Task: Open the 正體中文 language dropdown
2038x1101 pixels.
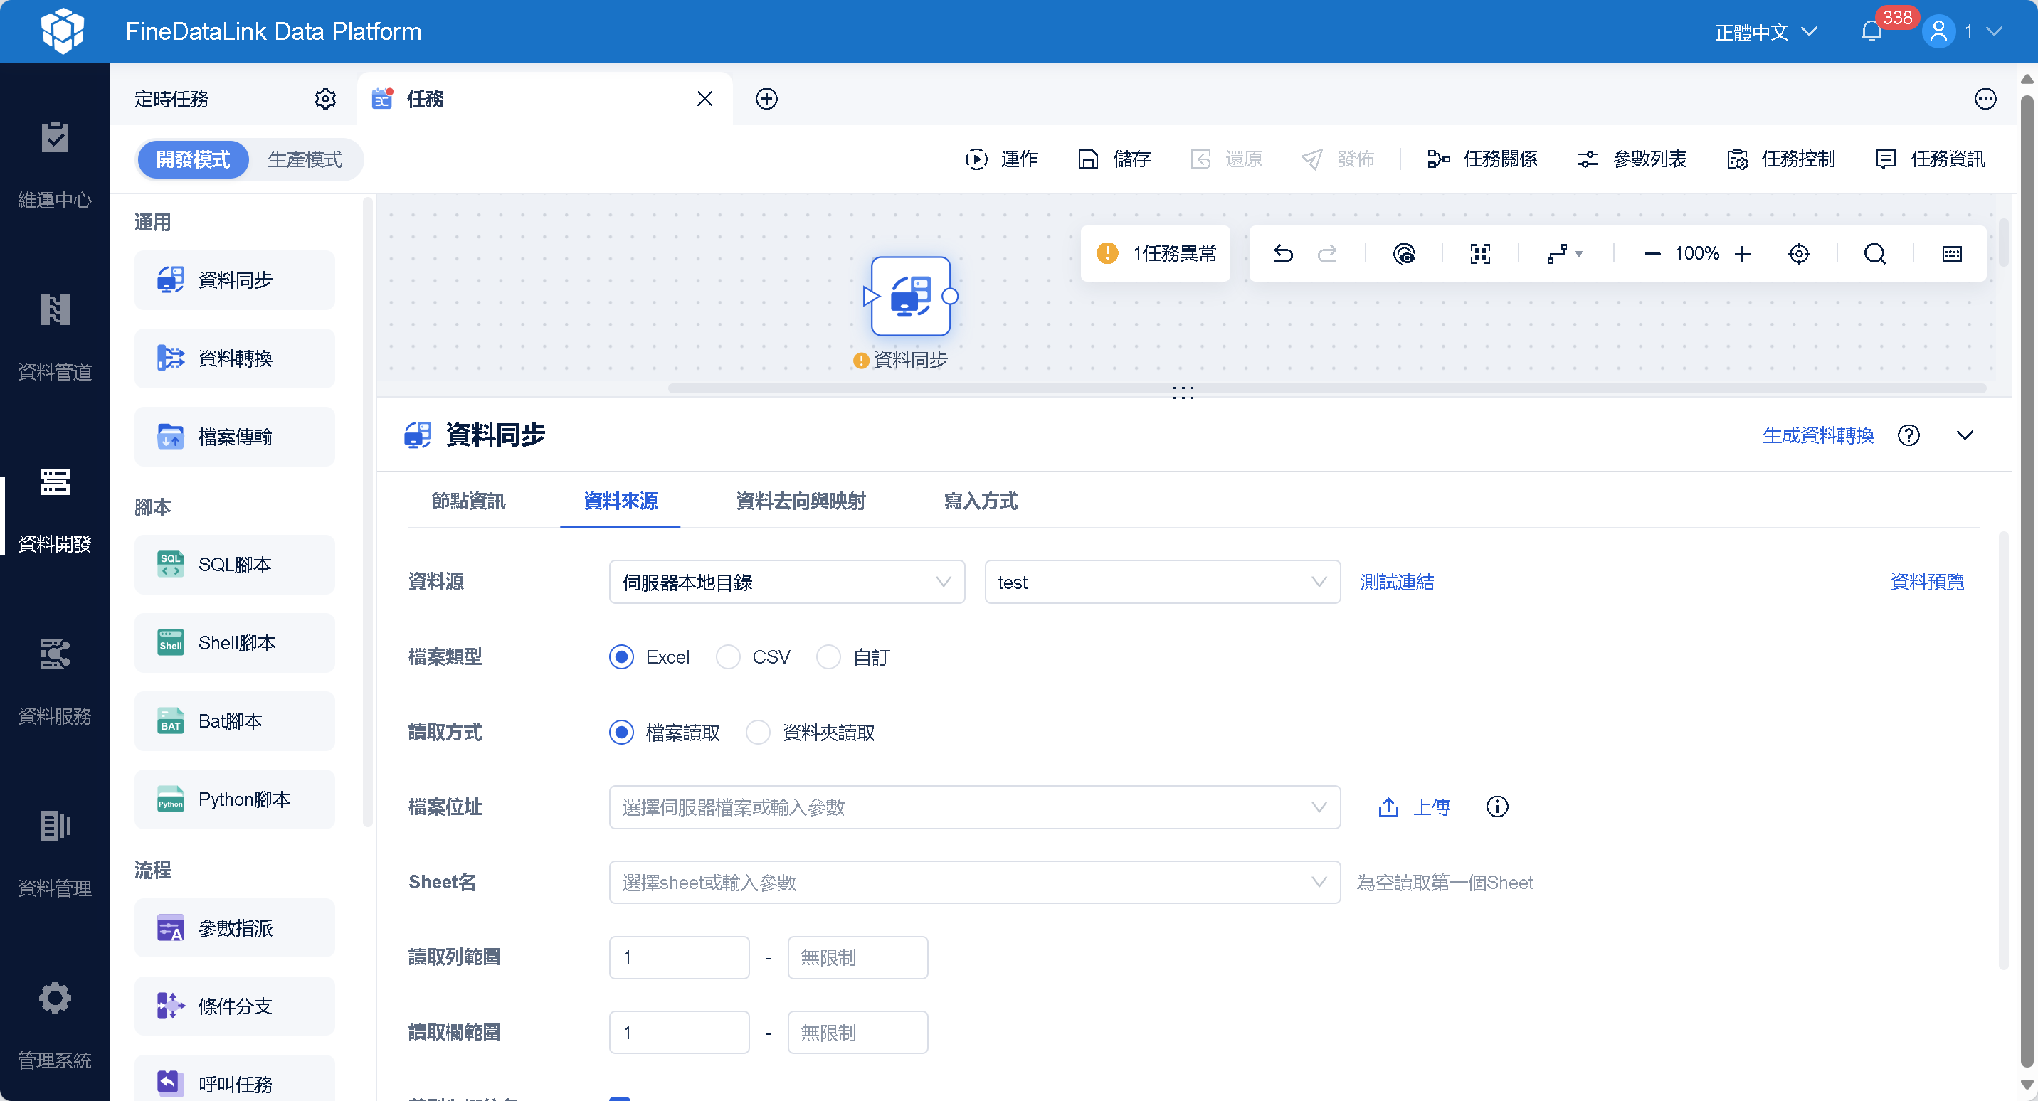Action: (x=1765, y=31)
